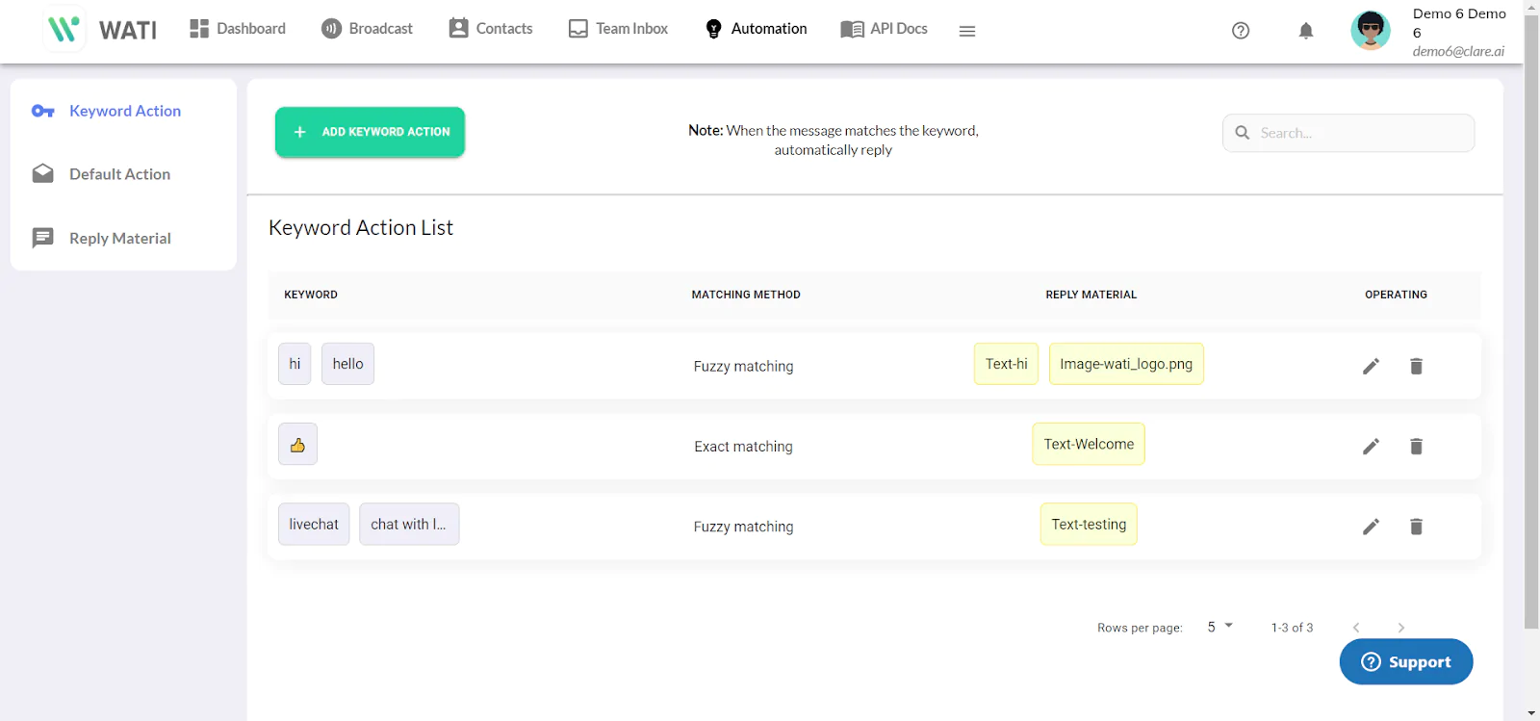Viewport: 1540px width, 721px height.
Task: Open the Broadcast section
Action: click(367, 29)
